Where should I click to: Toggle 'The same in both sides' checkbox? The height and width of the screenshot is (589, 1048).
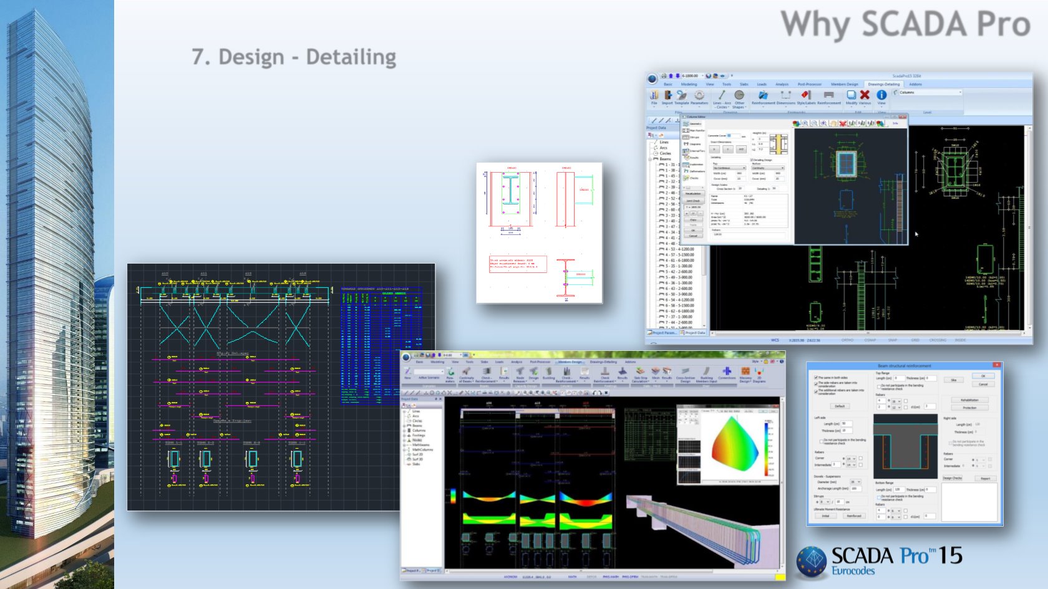[x=816, y=378]
